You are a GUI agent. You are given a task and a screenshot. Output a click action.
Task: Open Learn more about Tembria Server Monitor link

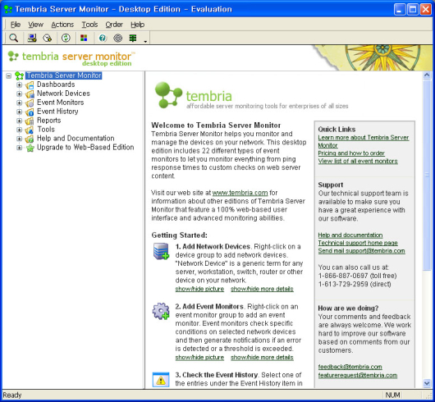pos(364,141)
